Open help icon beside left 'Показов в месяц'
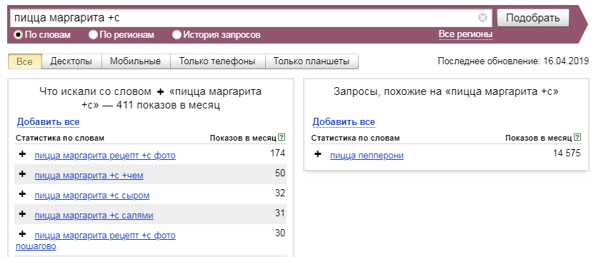The width and height of the screenshot is (596, 257). tap(282, 137)
